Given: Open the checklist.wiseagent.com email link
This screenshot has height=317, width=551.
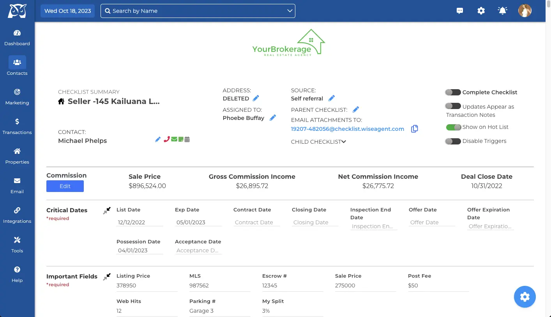Looking at the screenshot, I should click(x=347, y=129).
